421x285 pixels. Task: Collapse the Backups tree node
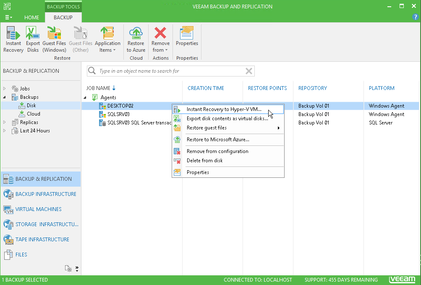(4, 97)
